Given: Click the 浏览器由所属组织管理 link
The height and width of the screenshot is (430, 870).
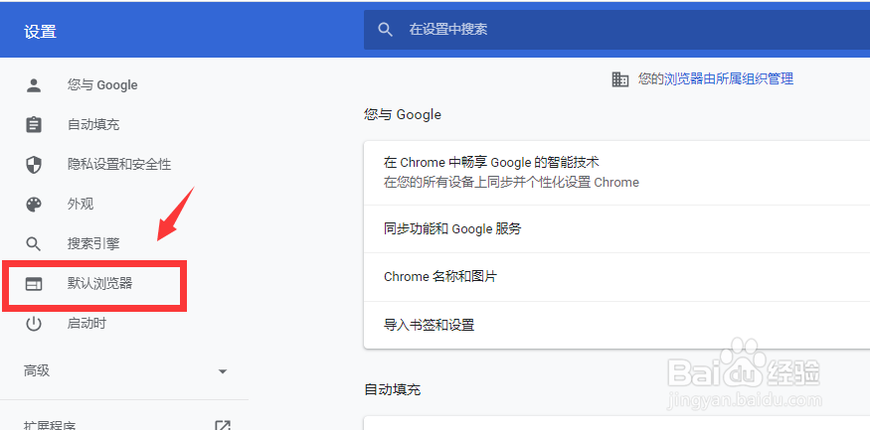Looking at the screenshot, I should coord(729,79).
